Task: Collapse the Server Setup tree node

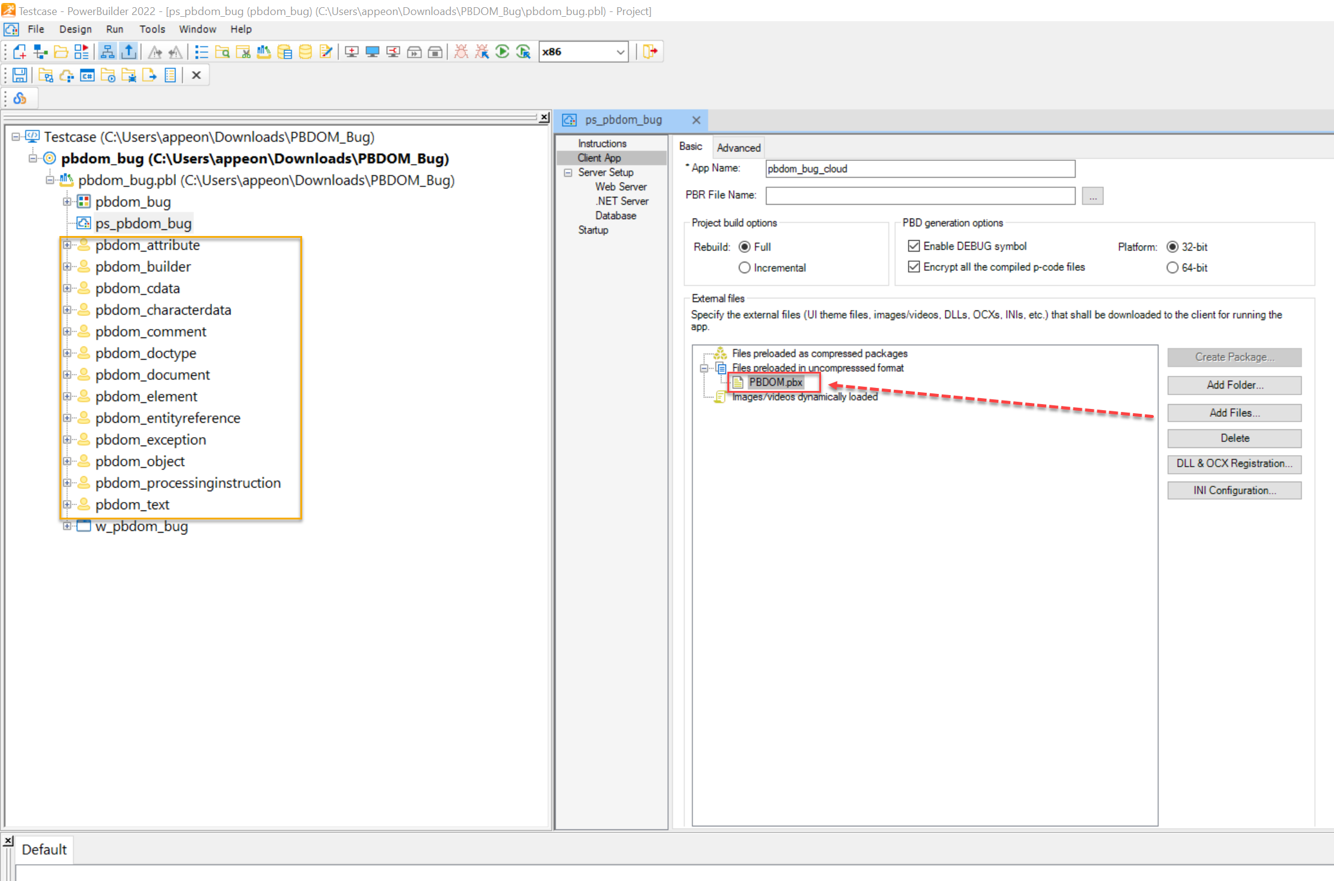Action: click(x=568, y=172)
